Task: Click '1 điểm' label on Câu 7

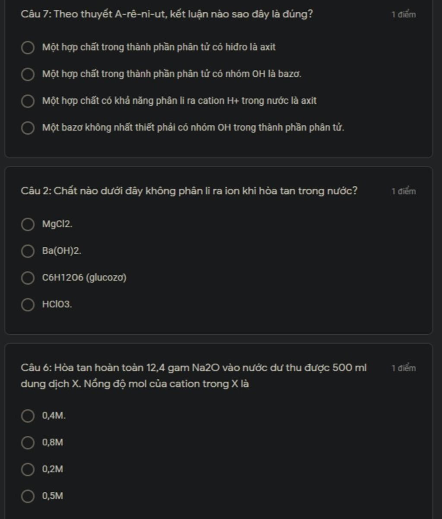Action: (404, 15)
